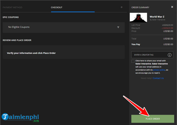Click the Epic Coupons heading

11,17
